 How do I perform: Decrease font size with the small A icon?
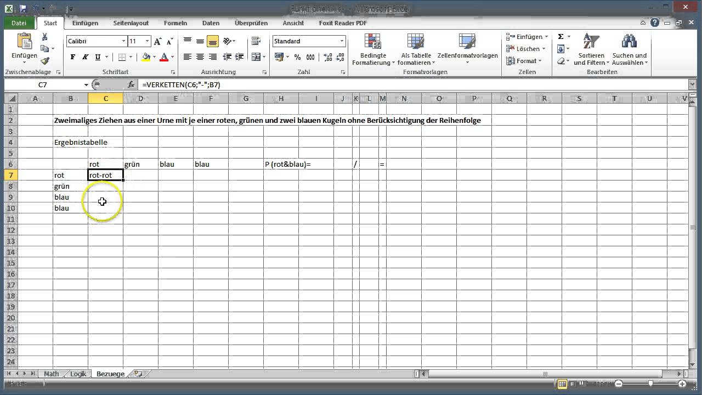(170, 41)
